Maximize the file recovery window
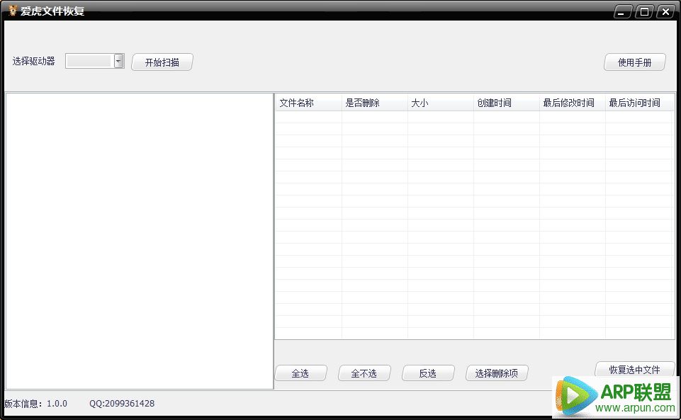This screenshot has height=420, width=681. [x=644, y=11]
